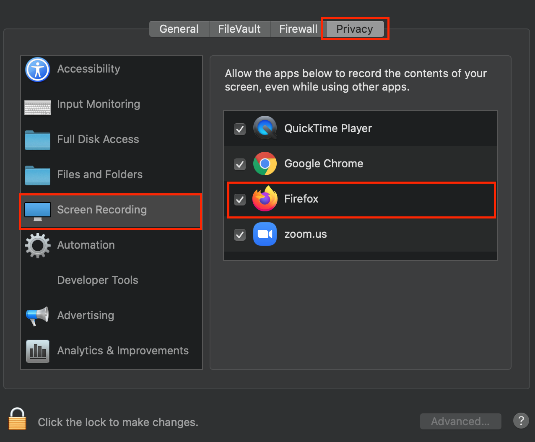Switch to the General tab
535x442 pixels.
point(179,29)
